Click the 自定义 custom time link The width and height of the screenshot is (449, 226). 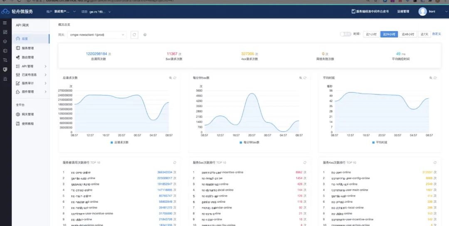point(437,34)
